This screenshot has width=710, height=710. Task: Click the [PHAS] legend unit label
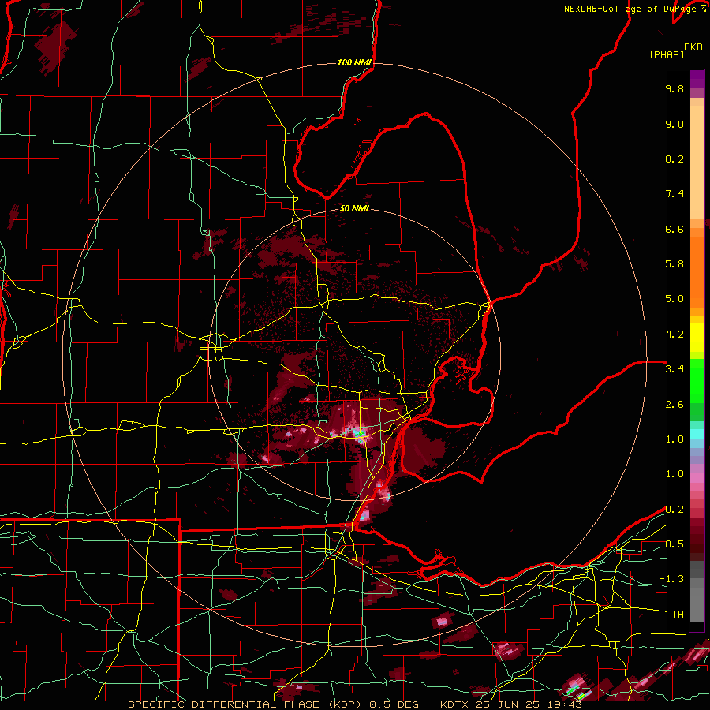point(667,55)
